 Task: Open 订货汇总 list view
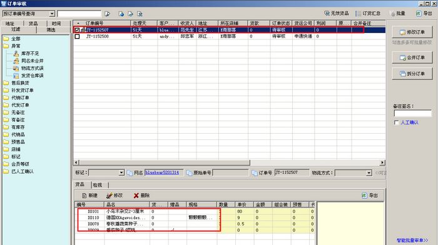point(368,13)
